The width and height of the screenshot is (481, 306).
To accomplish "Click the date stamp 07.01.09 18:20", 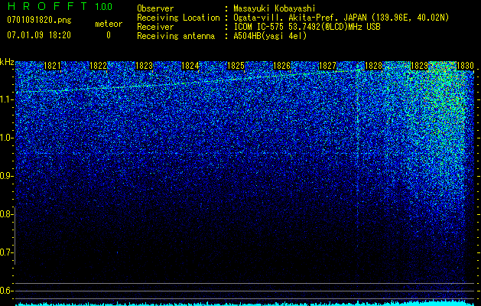I will (x=39, y=35).
